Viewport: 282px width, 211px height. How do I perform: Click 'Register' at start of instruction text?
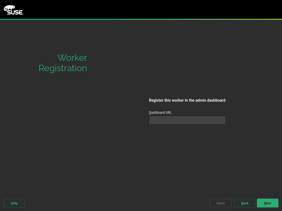click(156, 100)
